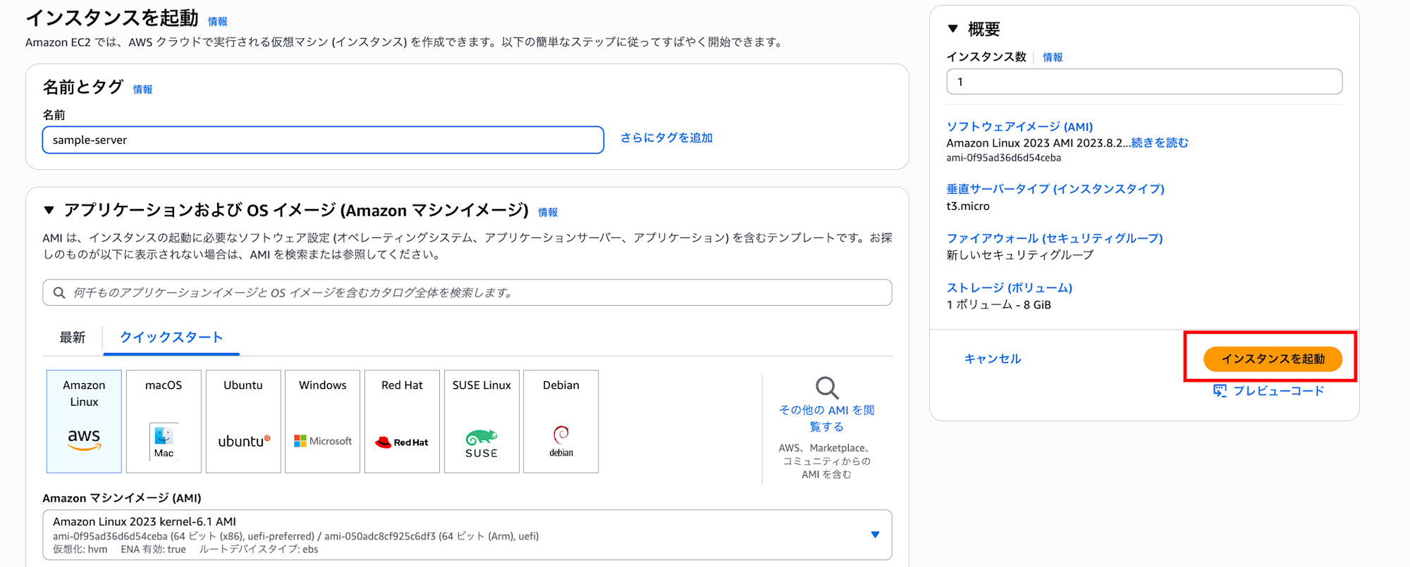Click the Red Hat logo icon
This screenshot has width=1410, height=567.
click(x=402, y=442)
